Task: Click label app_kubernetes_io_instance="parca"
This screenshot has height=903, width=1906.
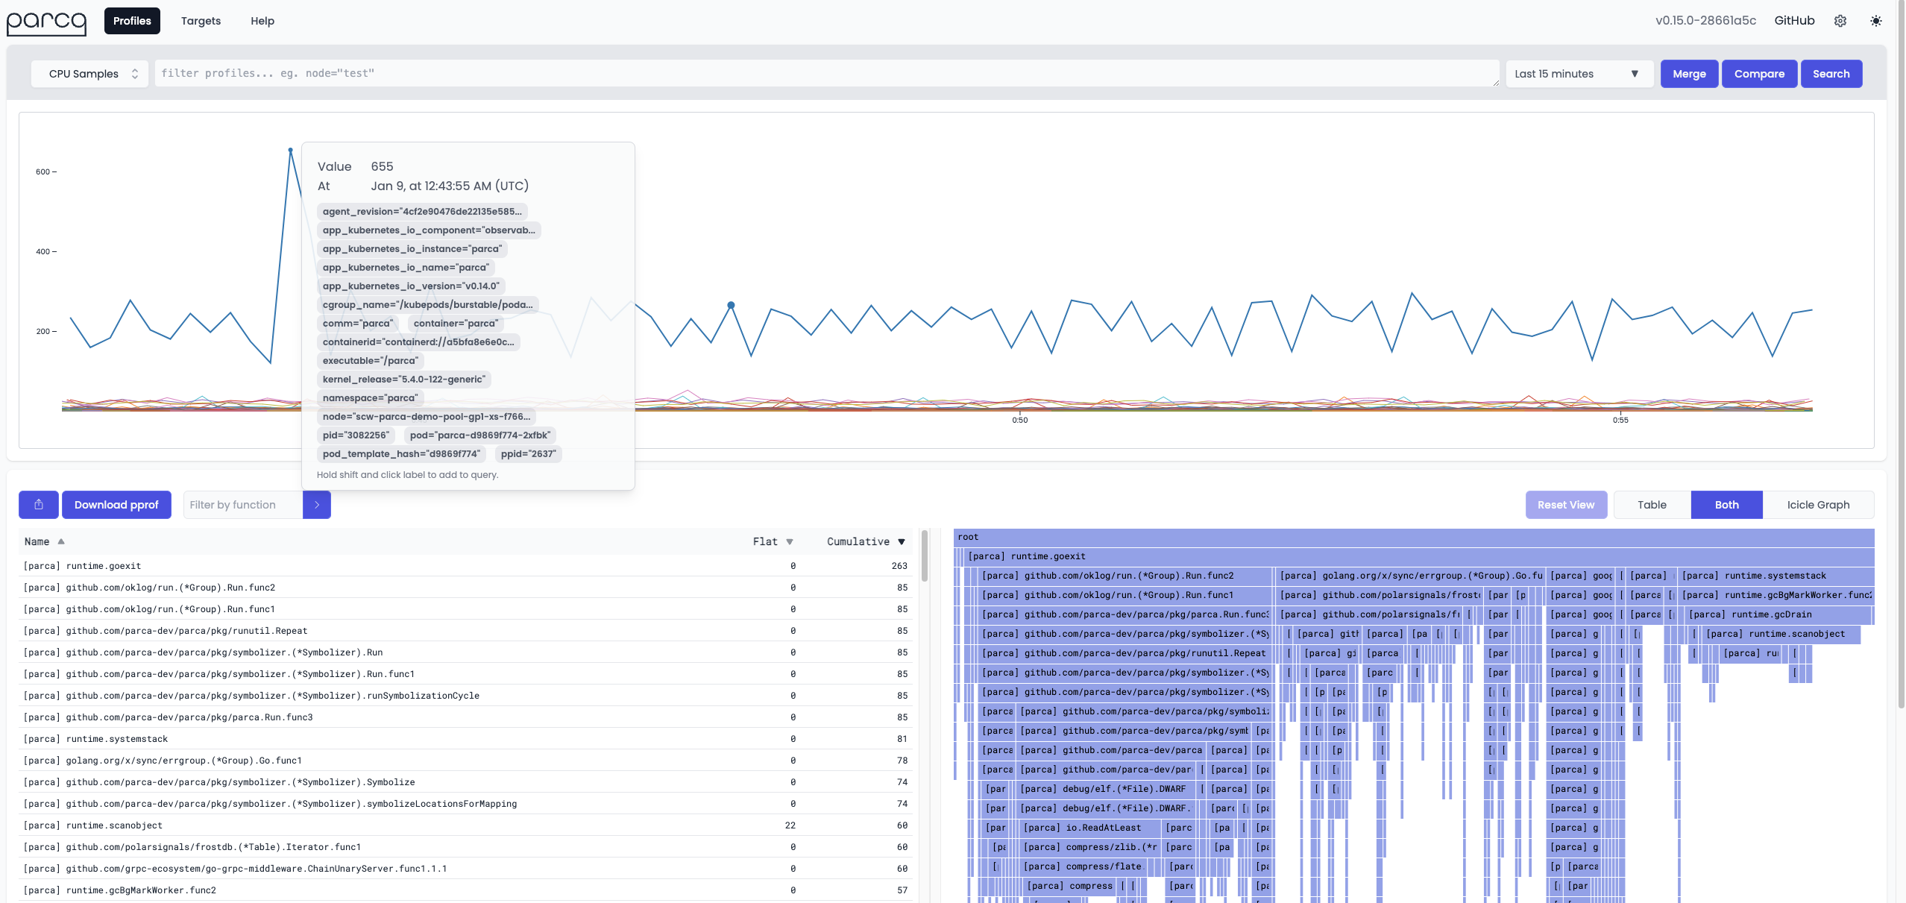Action: (412, 249)
